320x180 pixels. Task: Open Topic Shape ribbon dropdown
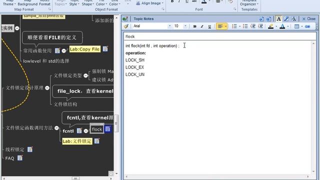(88, 3)
